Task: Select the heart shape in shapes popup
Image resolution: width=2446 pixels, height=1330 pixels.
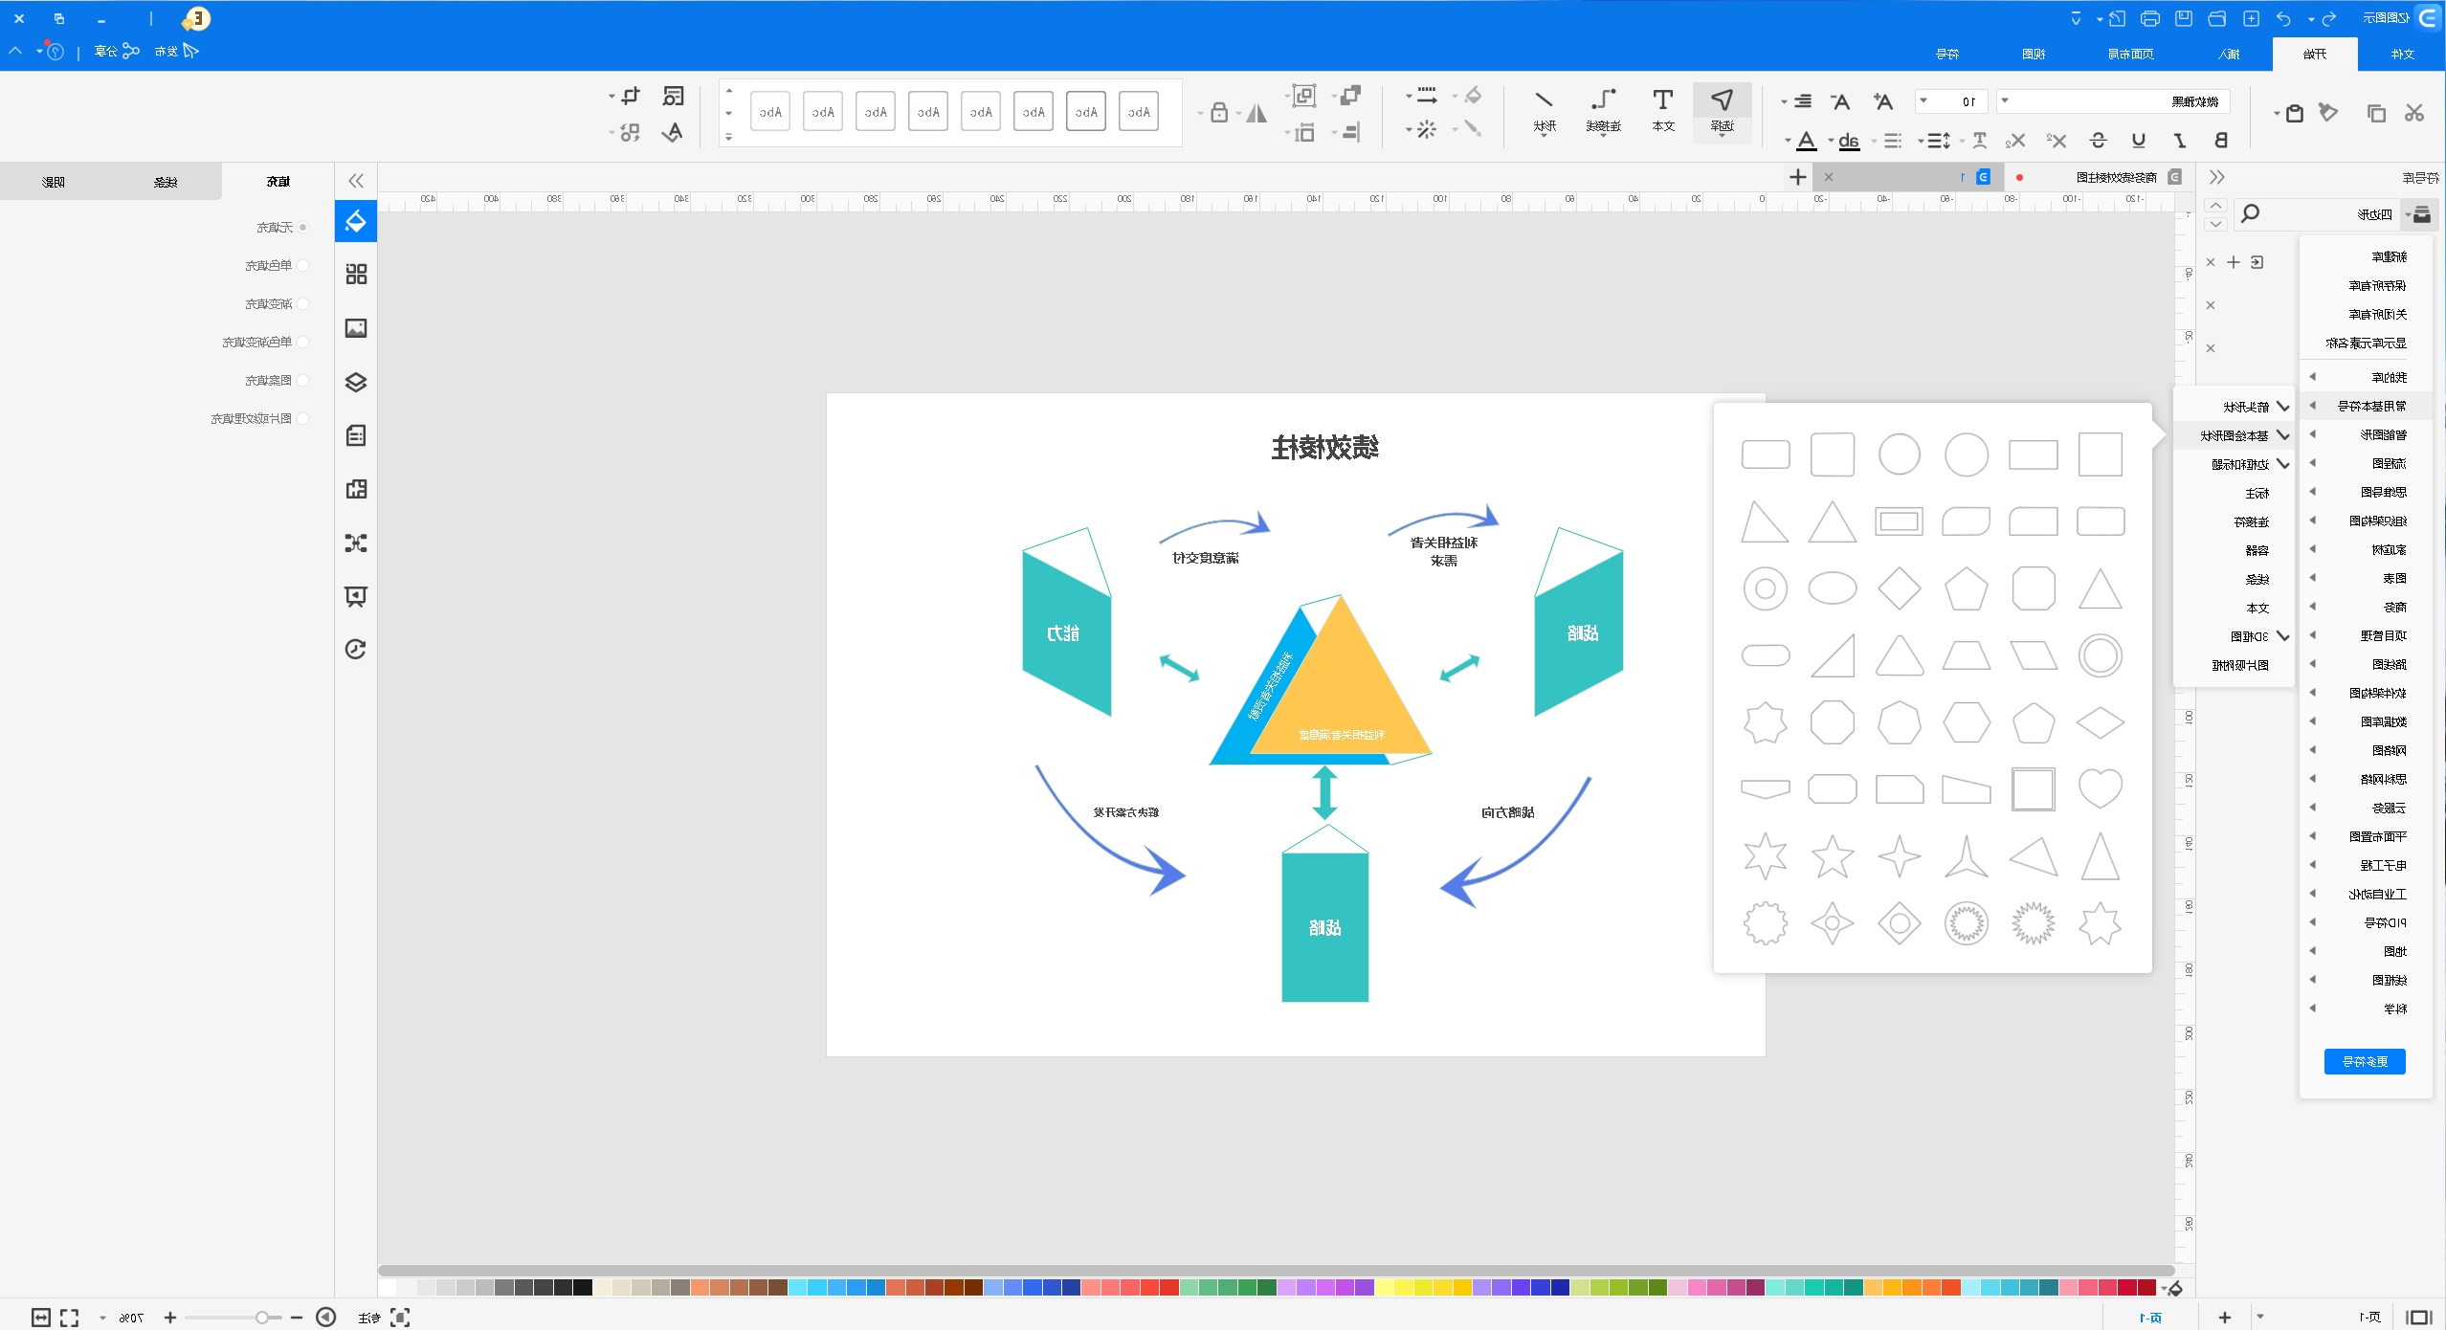Action: coord(2100,789)
